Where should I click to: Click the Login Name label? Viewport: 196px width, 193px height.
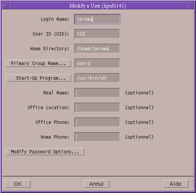click(55, 19)
